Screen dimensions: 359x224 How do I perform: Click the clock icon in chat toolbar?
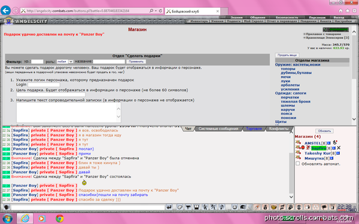[235, 207]
